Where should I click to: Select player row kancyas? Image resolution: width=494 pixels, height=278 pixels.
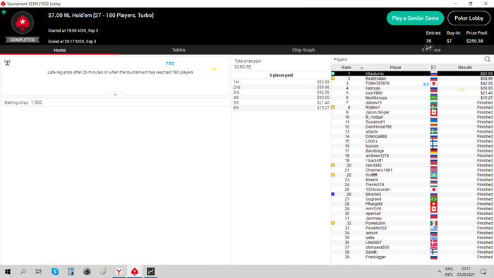point(412,88)
